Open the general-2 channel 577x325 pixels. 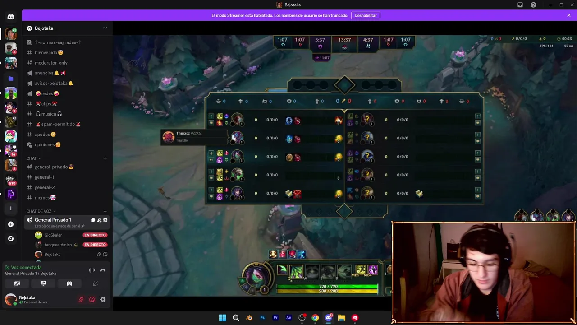point(67,187)
